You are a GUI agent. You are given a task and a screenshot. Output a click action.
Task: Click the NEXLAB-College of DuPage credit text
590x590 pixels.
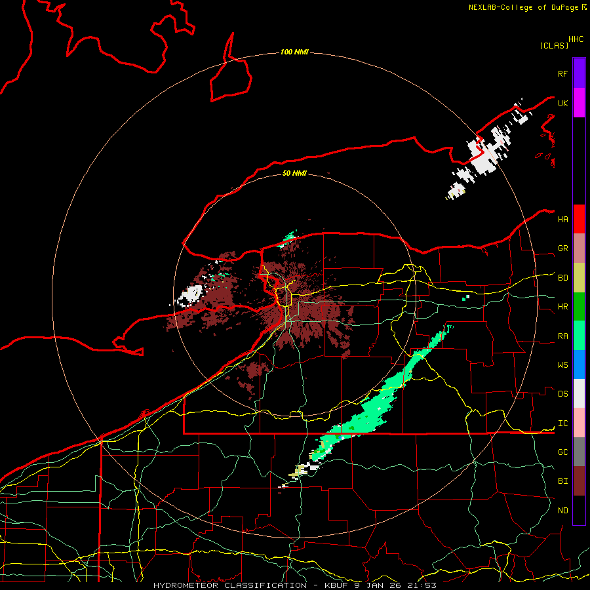coord(523,7)
